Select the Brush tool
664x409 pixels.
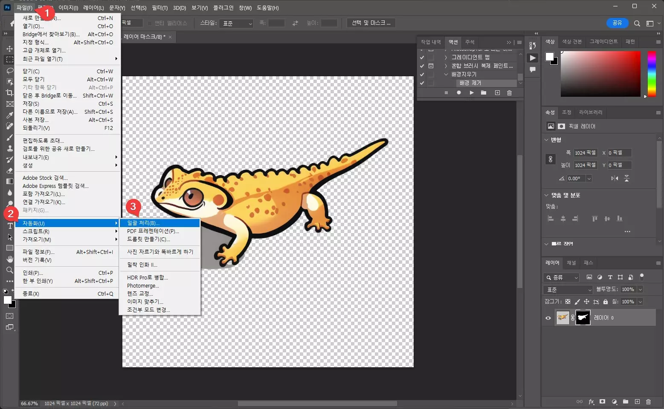[x=9, y=137]
